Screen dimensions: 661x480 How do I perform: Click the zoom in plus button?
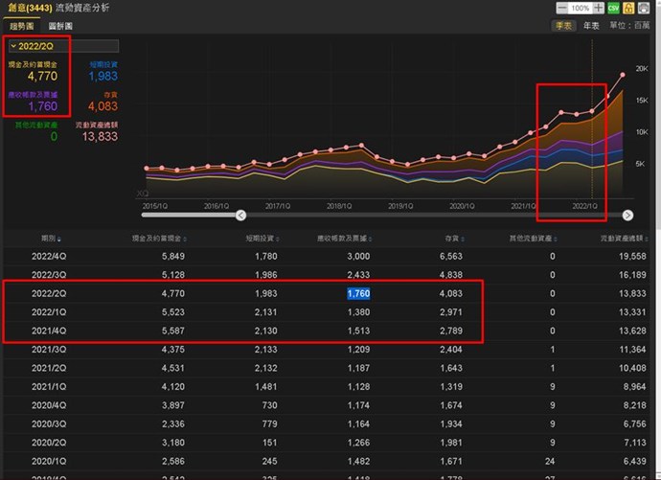599,8
